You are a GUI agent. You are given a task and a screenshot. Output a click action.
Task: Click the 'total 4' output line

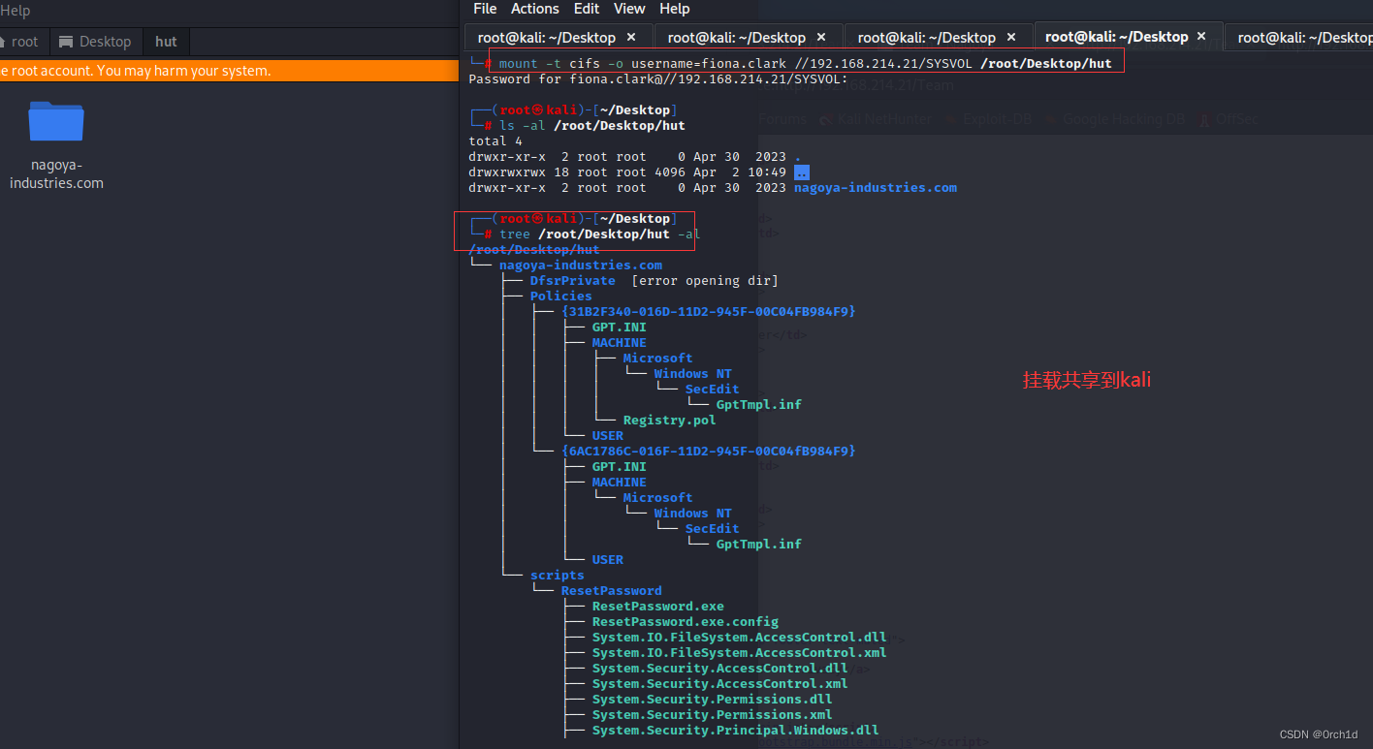(495, 140)
